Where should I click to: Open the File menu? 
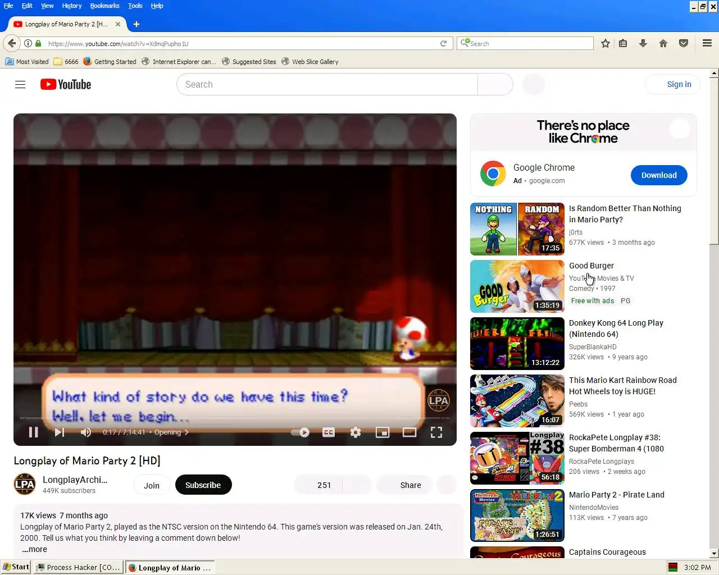[x=8, y=6]
